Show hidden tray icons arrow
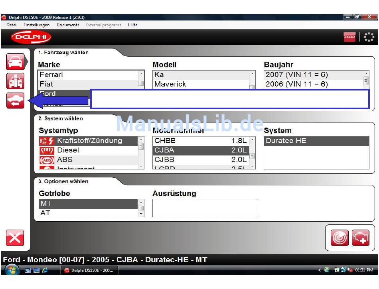Image resolution: width=379 pixels, height=289 pixels. pyautogui.click(x=320, y=270)
